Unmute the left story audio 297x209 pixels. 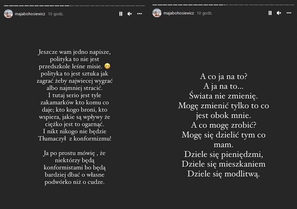click(x=130, y=14)
